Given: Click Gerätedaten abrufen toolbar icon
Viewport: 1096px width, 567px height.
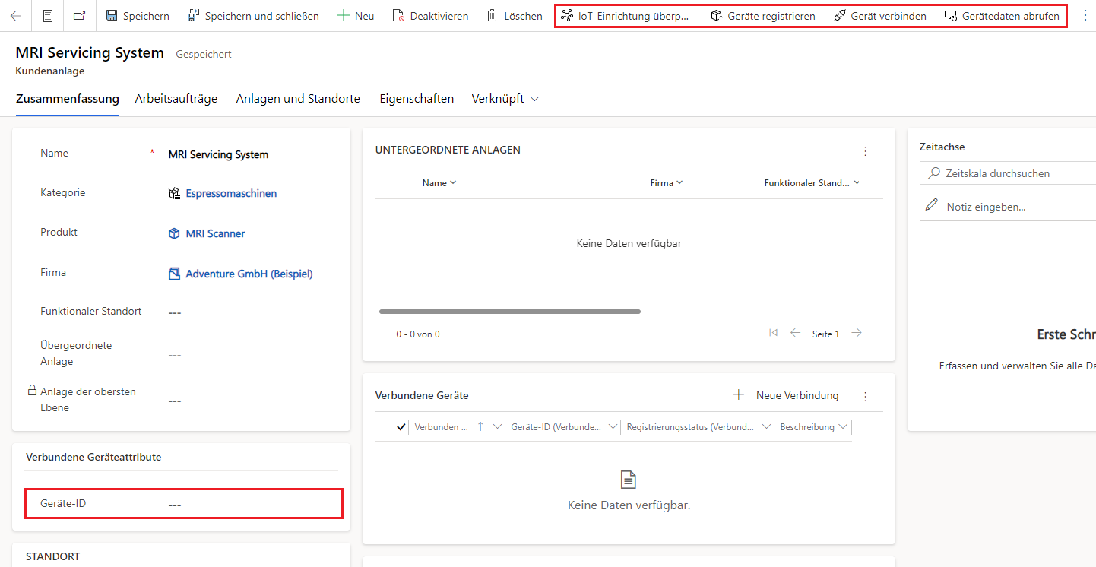Looking at the screenshot, I should [951, 15].
